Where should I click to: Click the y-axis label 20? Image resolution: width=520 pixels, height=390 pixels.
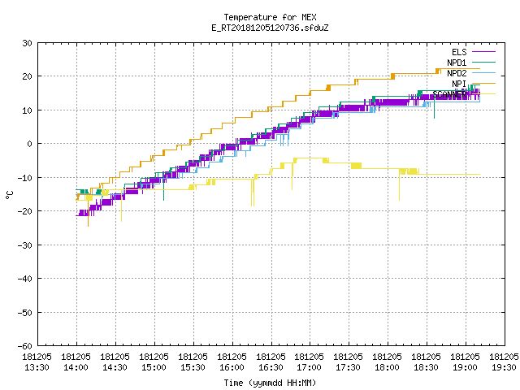[27, 76]
